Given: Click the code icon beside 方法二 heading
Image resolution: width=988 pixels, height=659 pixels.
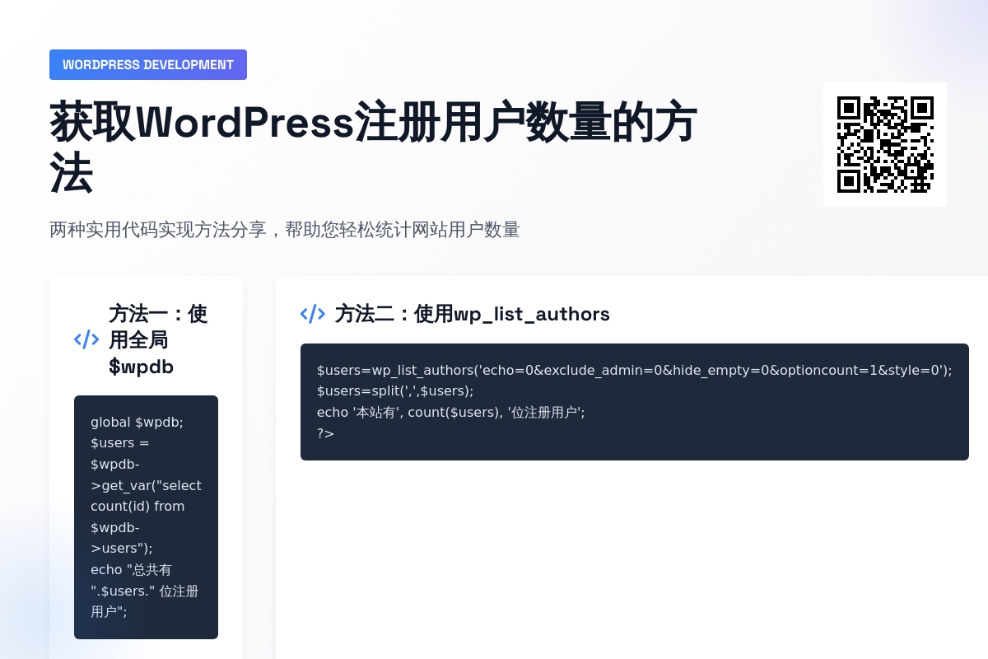Looking at the screenshot, I should [x=313, y=314].
